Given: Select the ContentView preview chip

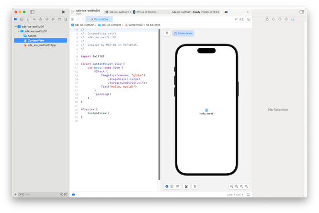Looking at the screenshot, I should click(x=183, y=33).
